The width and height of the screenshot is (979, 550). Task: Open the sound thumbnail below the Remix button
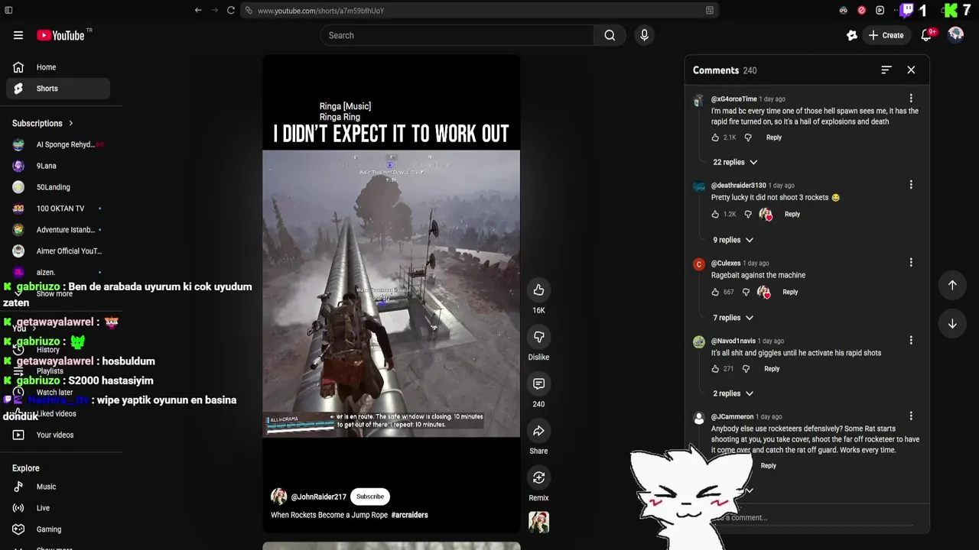point(538,522)
